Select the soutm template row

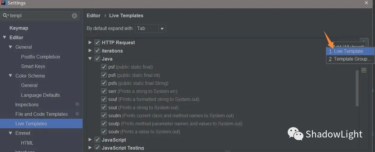[171, 115]
